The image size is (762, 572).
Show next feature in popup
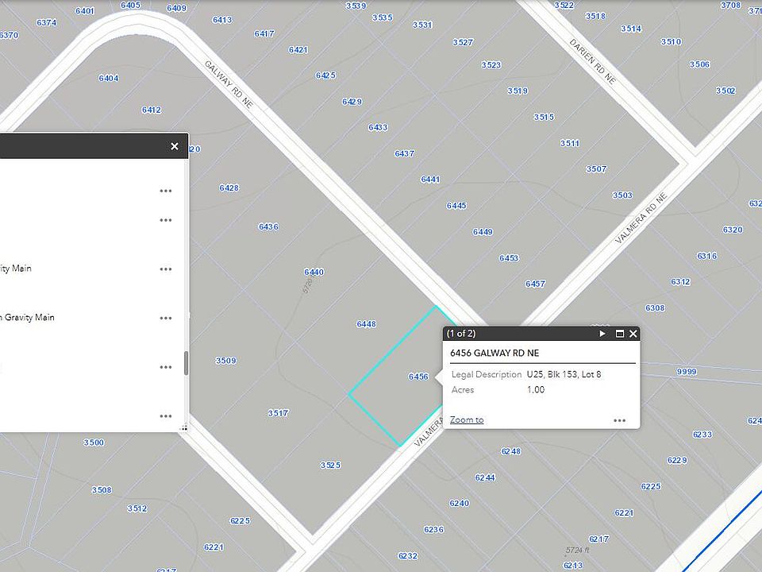602,334
